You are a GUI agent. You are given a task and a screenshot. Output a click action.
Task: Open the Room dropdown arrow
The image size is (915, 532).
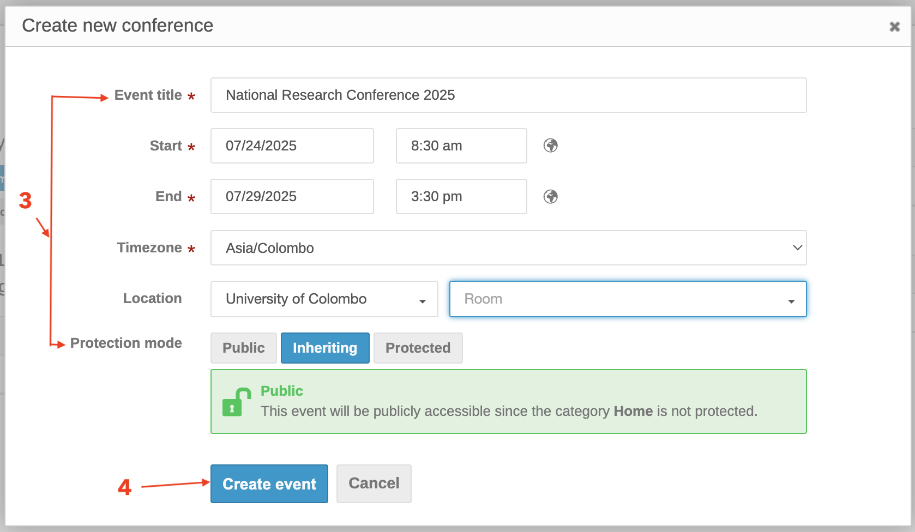click(791, 301)
